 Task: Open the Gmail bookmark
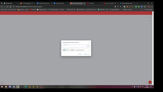[x=62, y=10]
